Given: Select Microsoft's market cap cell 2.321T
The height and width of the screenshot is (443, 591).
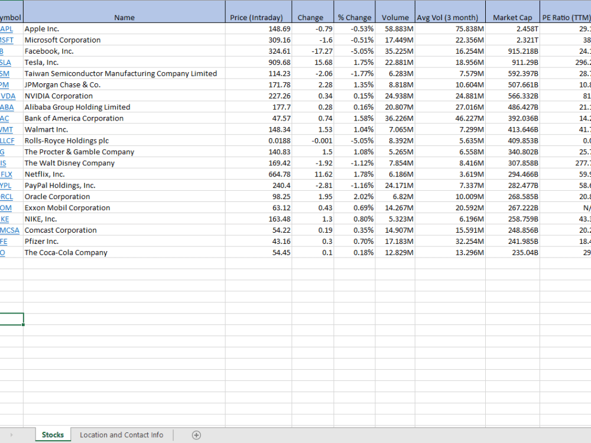Looking at the screenshot, I should (x=512, y=40).
